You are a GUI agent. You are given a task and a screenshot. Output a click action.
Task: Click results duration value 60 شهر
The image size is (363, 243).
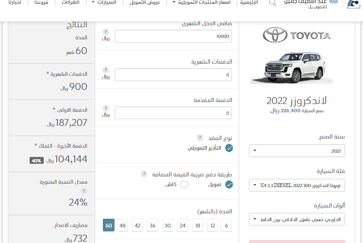77,51
